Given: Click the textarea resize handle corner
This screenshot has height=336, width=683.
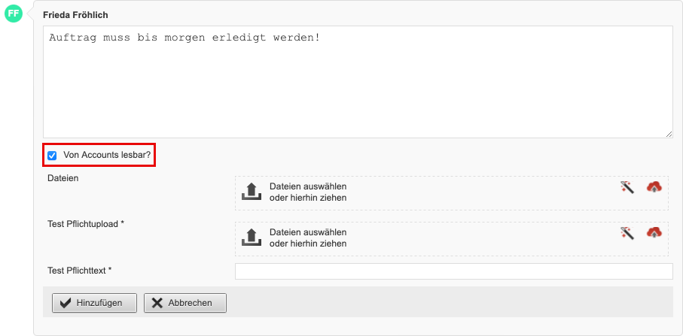Looking at the screenshot, I should tap(669, 135).
